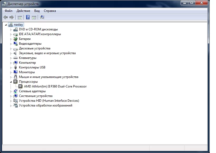Select the Компьютер label

27,63
